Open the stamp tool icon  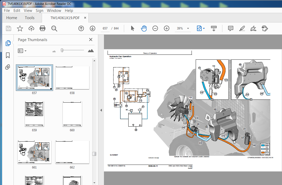point(265,28)
